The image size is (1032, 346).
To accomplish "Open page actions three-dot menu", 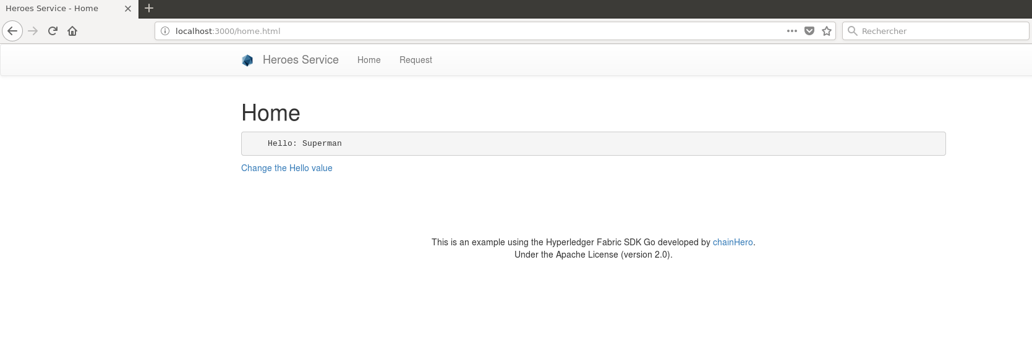I will (x=792, y=31).
